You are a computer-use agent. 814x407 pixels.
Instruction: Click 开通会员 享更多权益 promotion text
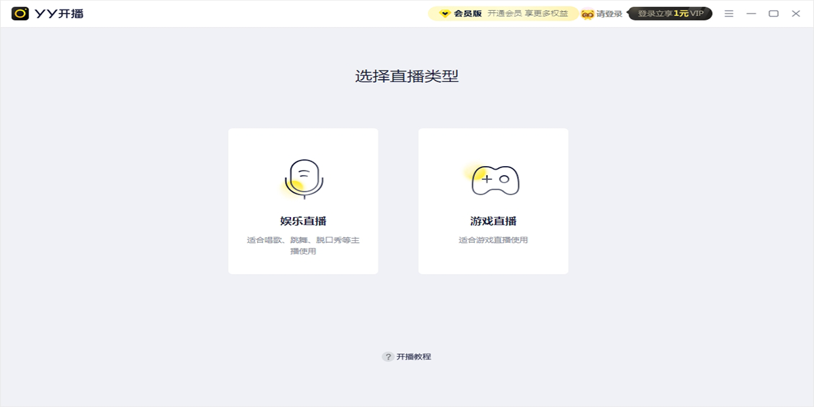pyautogui.click(x=528, y=14)
